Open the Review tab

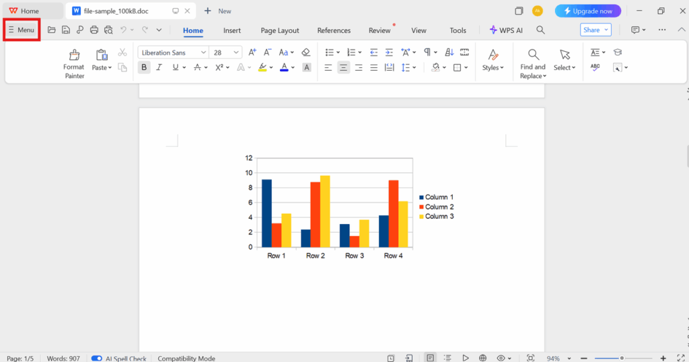379,30
